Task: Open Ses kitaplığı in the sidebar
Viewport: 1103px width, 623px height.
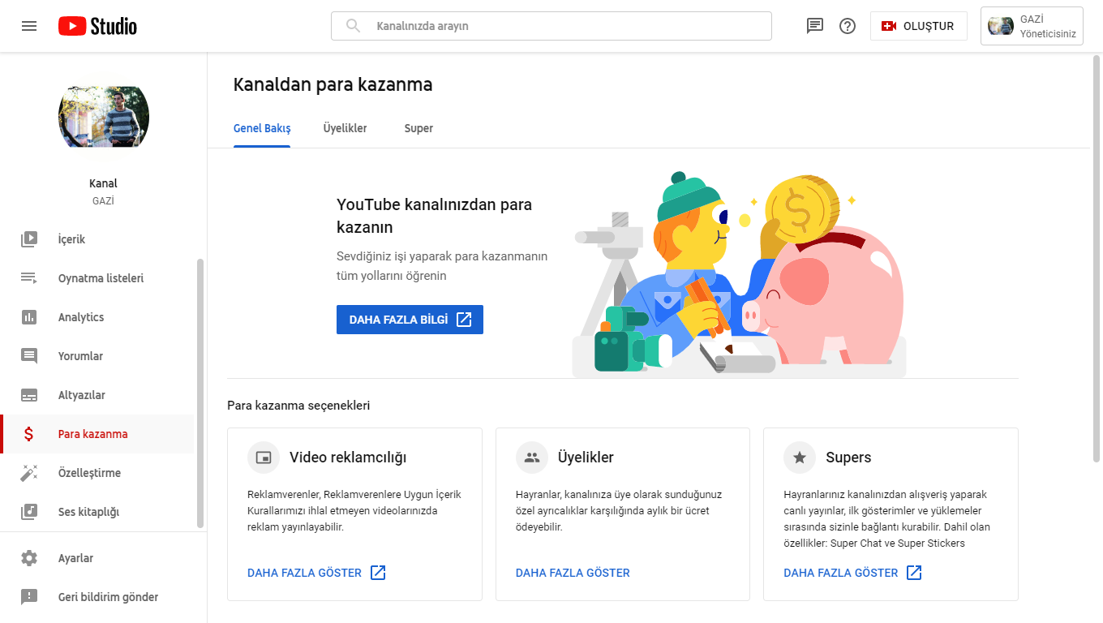Action: [x=97, y=512]
